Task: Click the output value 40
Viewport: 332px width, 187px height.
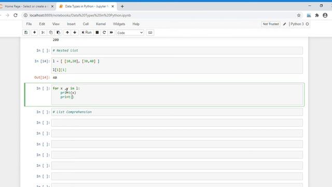Action: pyautogui.click(x=55, y=77)
